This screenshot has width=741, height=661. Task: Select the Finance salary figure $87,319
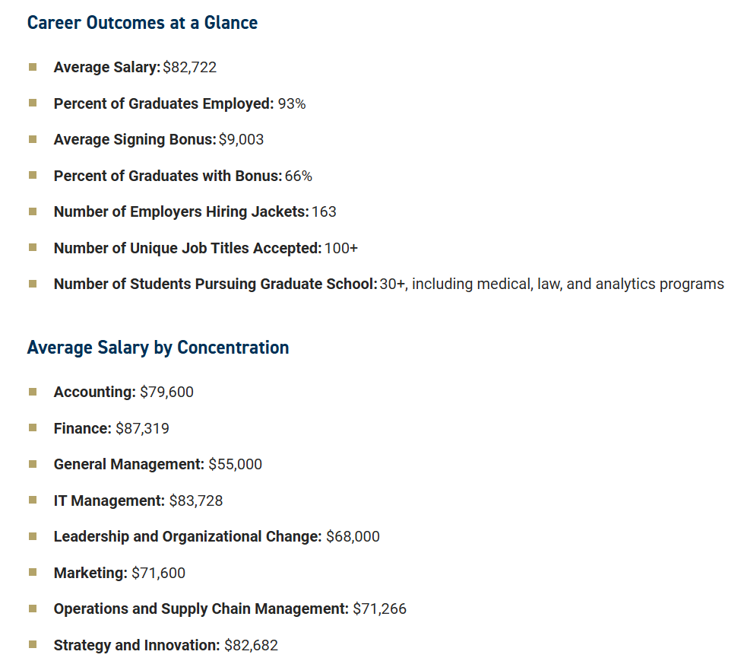pyautogui.click(x=142, y=428)
